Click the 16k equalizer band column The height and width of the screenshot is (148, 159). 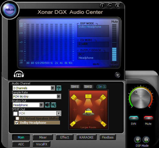point(71,42)
